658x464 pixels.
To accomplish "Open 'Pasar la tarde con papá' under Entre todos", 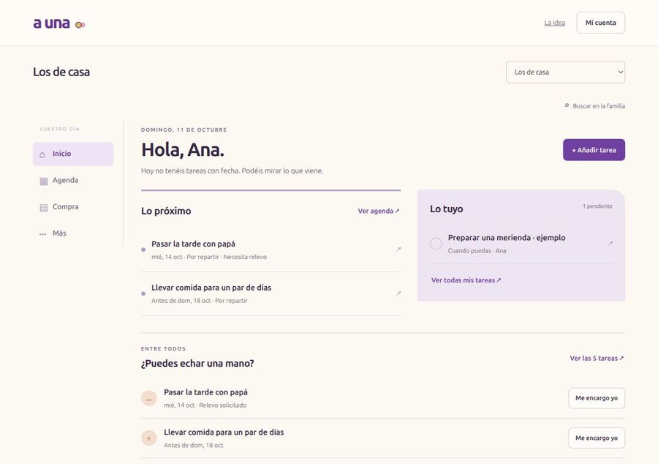I will click(205, 392).
